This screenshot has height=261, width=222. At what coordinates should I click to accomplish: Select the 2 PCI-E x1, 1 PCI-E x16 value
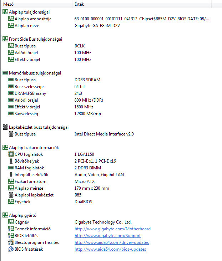[95, 161]
